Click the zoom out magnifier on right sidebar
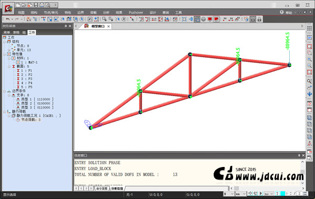Image resolution: width=315 pixels, height=199 pixels. (x=309, y=66)
